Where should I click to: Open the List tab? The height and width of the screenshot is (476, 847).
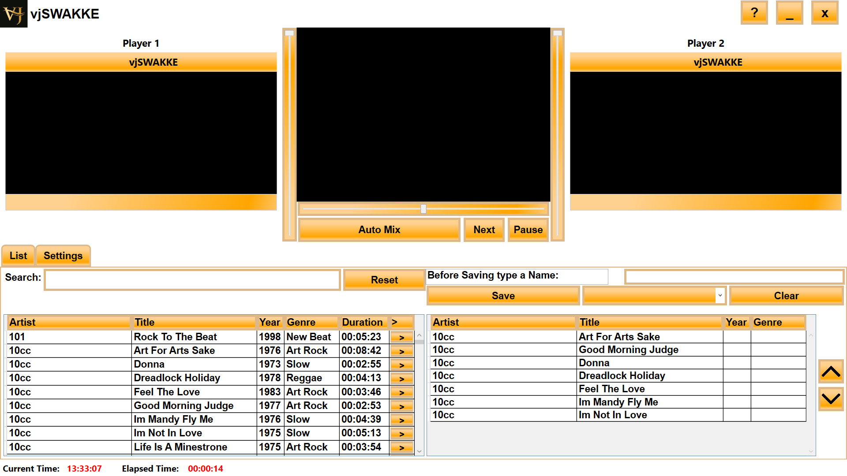[x=18, y=256]
